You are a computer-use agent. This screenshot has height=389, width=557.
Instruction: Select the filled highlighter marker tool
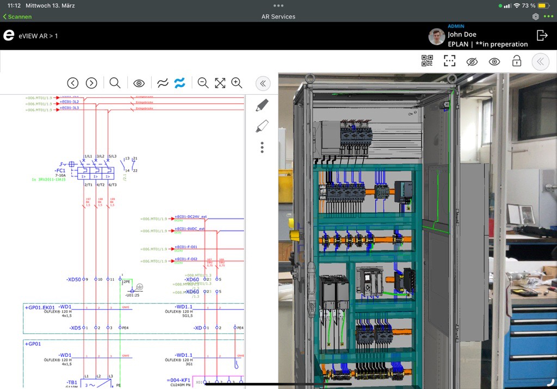[262, 105]
